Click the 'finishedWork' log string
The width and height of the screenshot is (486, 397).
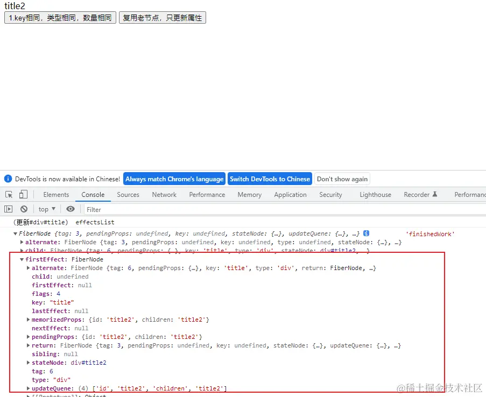(x=430, y=234)
